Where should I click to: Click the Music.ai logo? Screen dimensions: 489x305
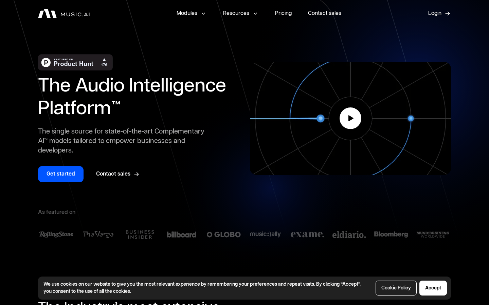pos(64,14)
